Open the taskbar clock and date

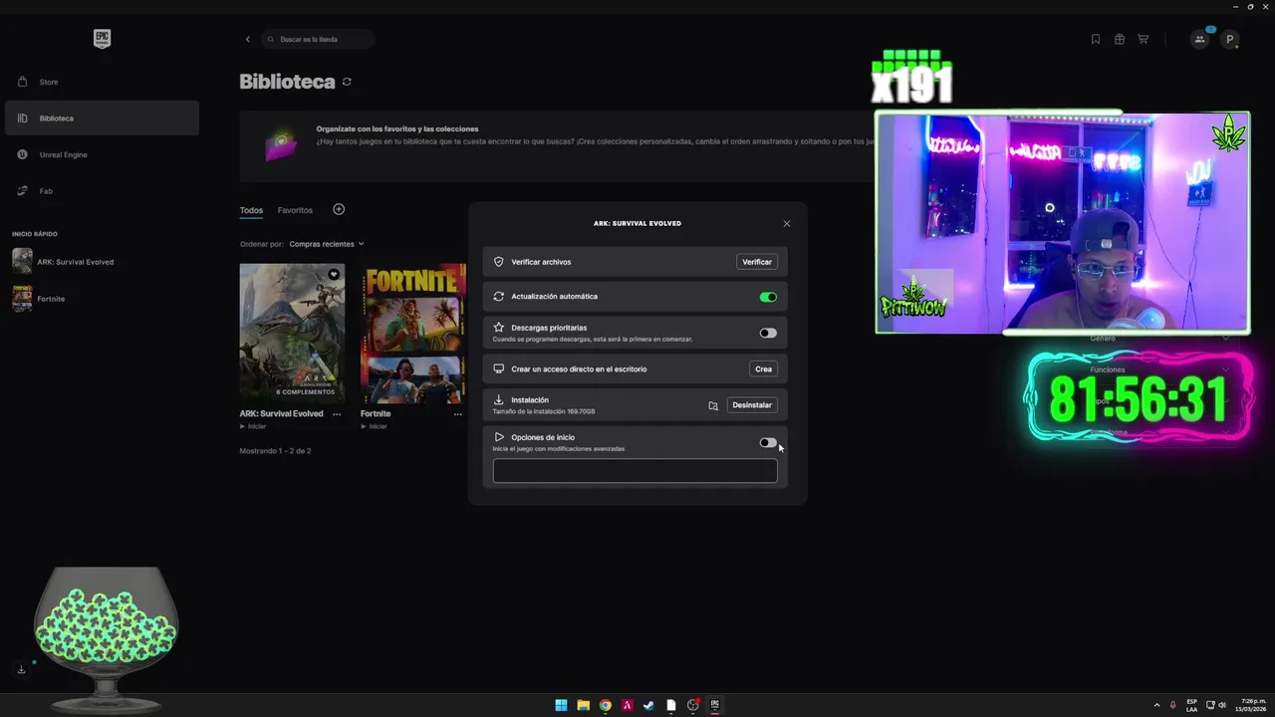point(1252,705)
